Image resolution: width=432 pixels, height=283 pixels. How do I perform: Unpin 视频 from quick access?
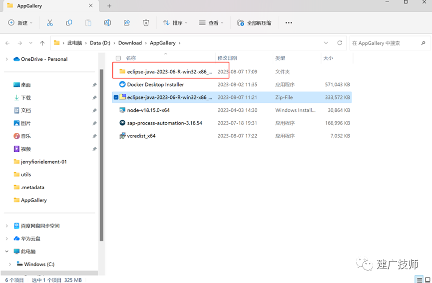pyautogui.click(x=94, y=149)
